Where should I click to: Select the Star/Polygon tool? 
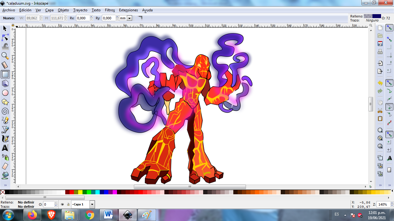pos(5,102)
